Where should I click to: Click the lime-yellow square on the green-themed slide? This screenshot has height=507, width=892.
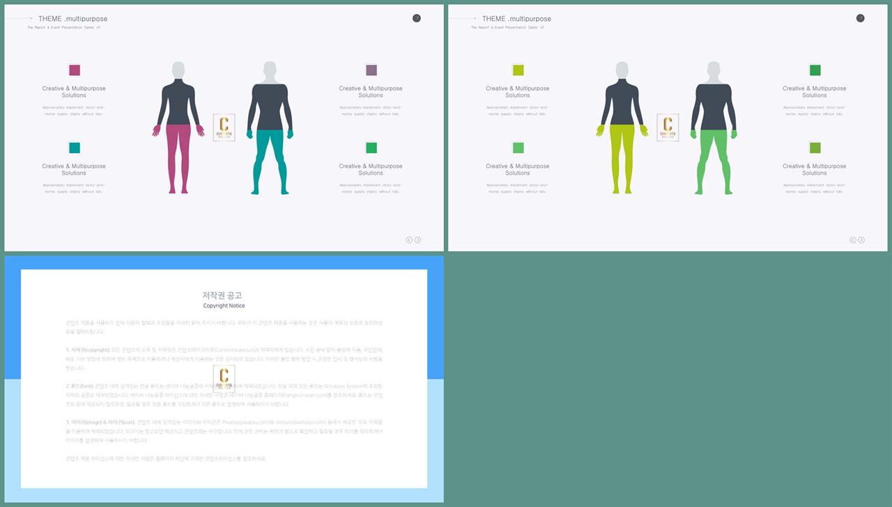(518, 70)
